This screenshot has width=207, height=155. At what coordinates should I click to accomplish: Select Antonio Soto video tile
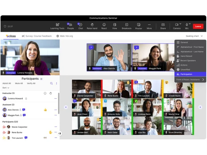point(117,107)
